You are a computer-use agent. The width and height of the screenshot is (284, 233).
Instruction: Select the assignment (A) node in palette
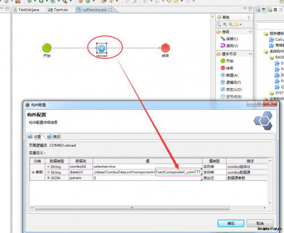pos(229,75)
